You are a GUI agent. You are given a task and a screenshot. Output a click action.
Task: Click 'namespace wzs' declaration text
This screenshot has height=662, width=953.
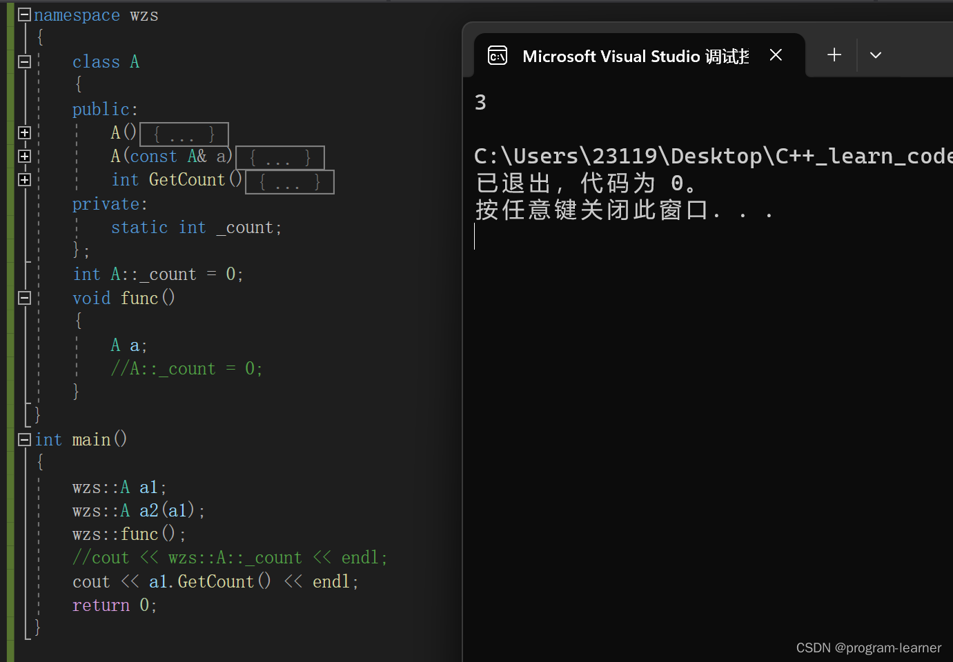coord(96,15)
